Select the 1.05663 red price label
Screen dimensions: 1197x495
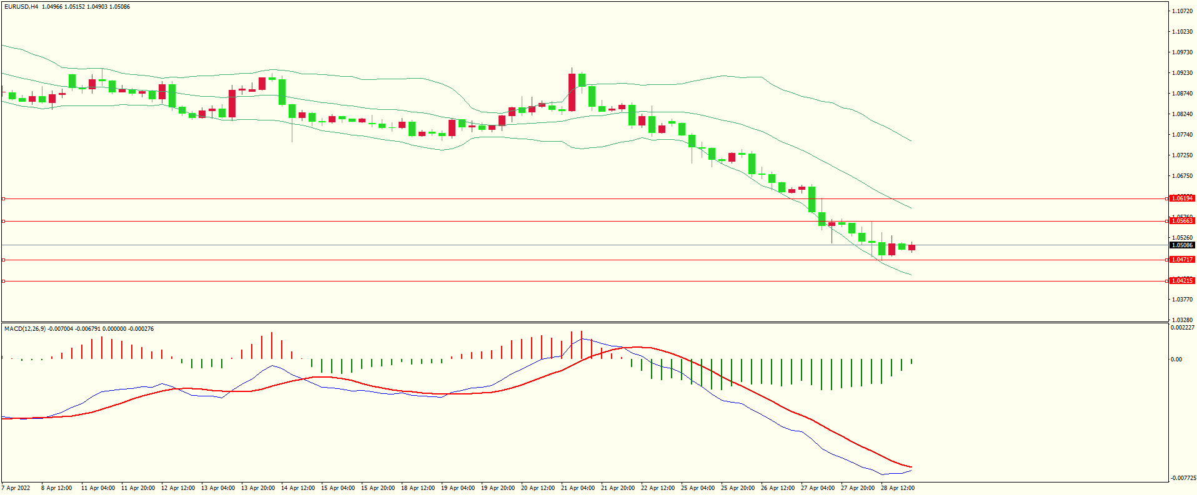(x=1181, y=221)
